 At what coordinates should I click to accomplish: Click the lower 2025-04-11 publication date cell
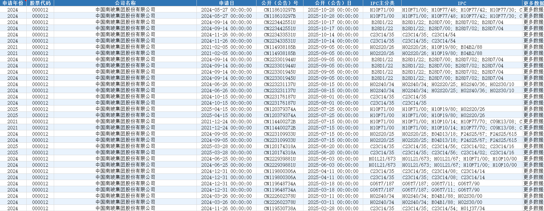333,177
